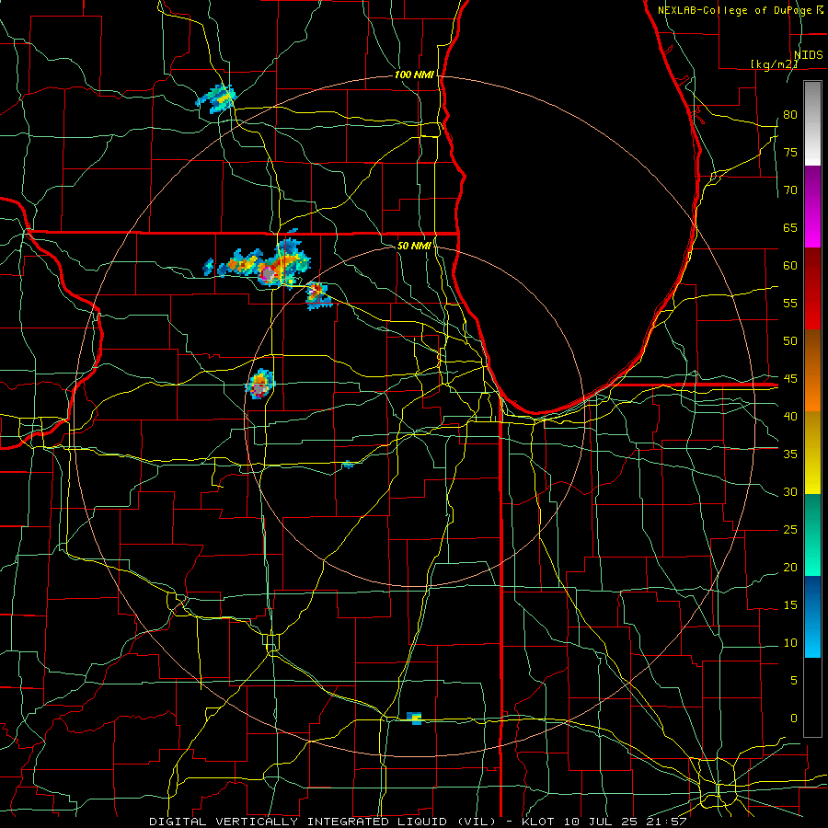
Task: Click the small storm cell just inside the 50 NMI ring
Action: point(318,295)
